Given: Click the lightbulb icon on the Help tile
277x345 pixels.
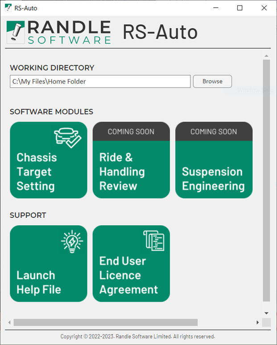Looking at the screenshot, I should pyautogui.click(x=71, y=241).
